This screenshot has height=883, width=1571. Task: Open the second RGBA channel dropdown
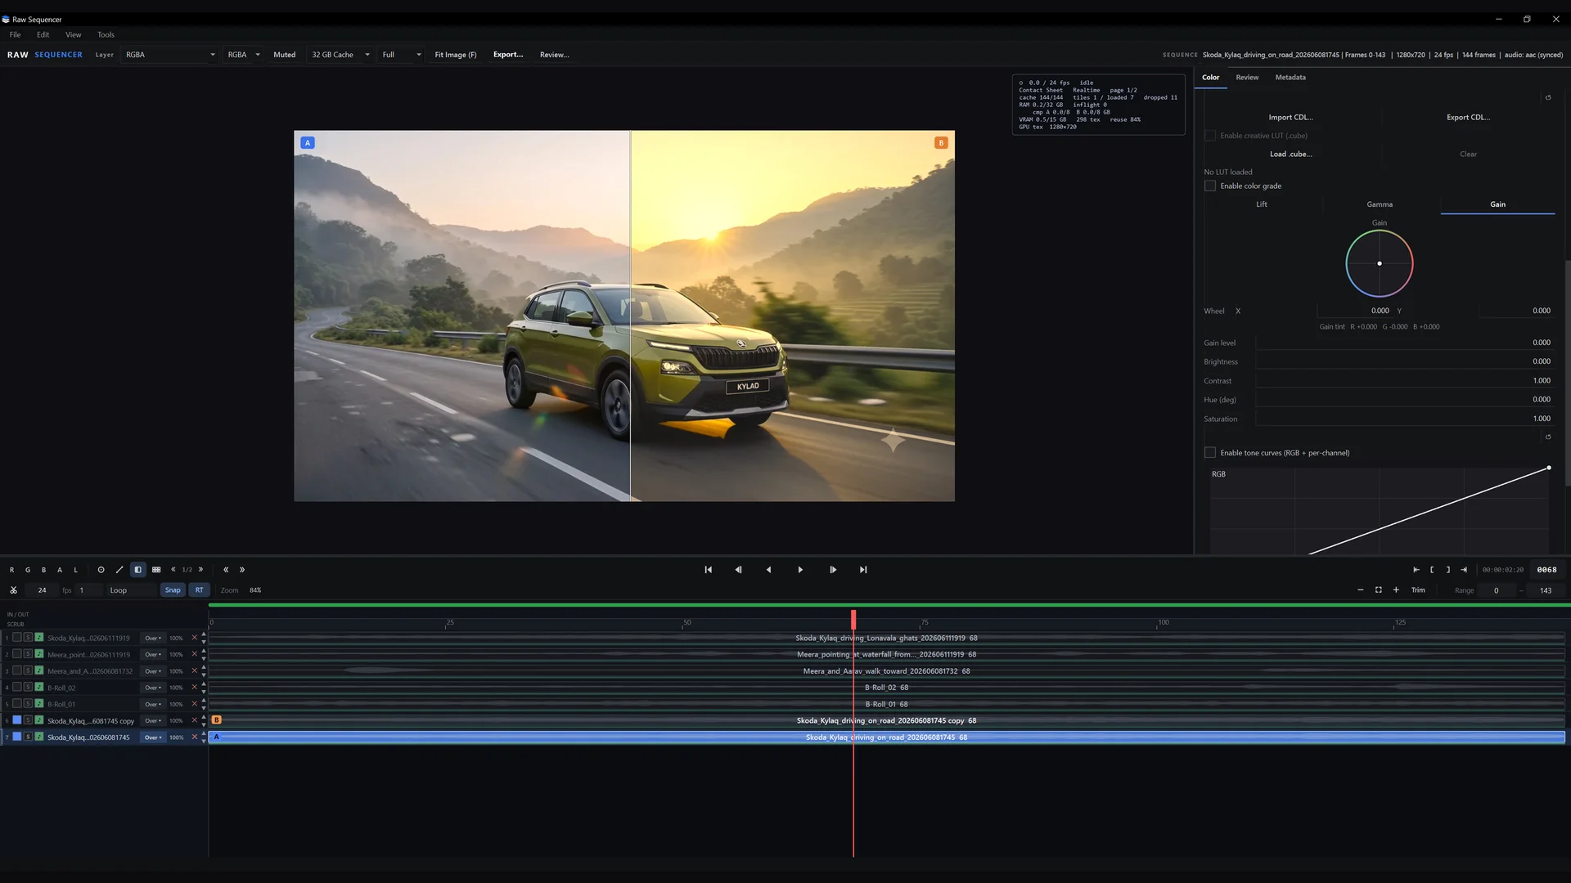(243, 55)
